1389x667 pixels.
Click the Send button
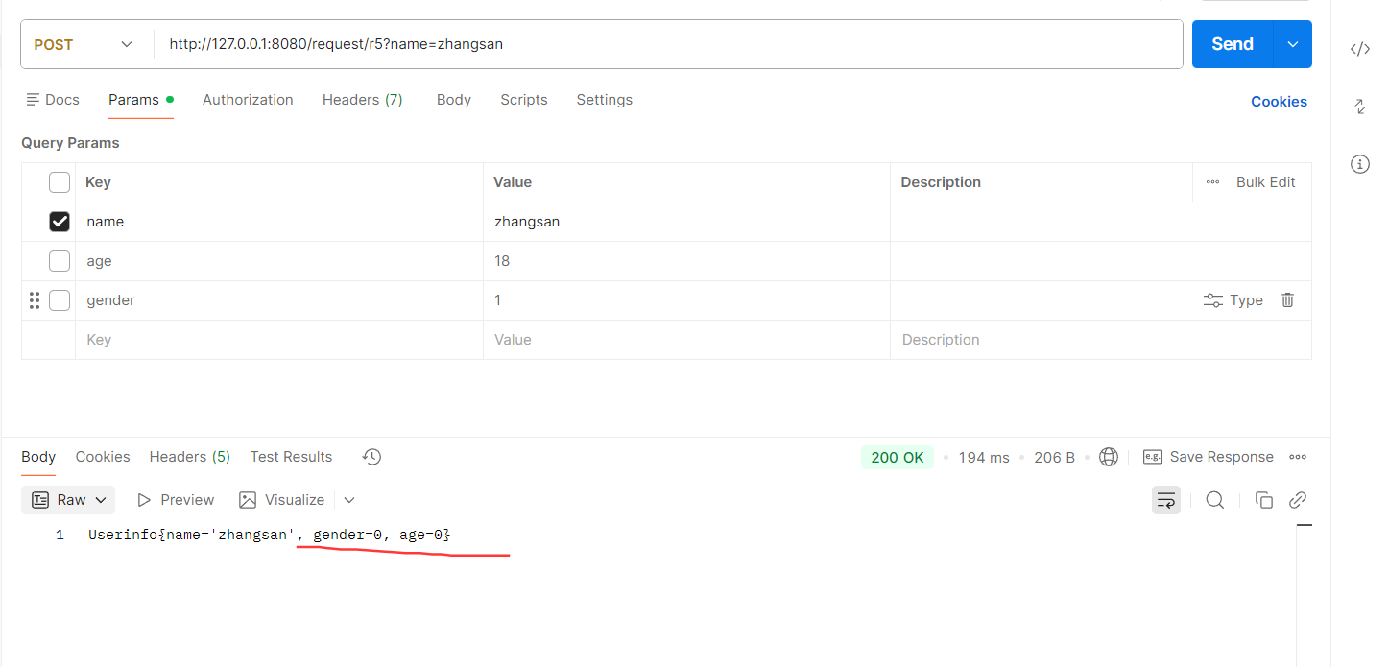1233,44
